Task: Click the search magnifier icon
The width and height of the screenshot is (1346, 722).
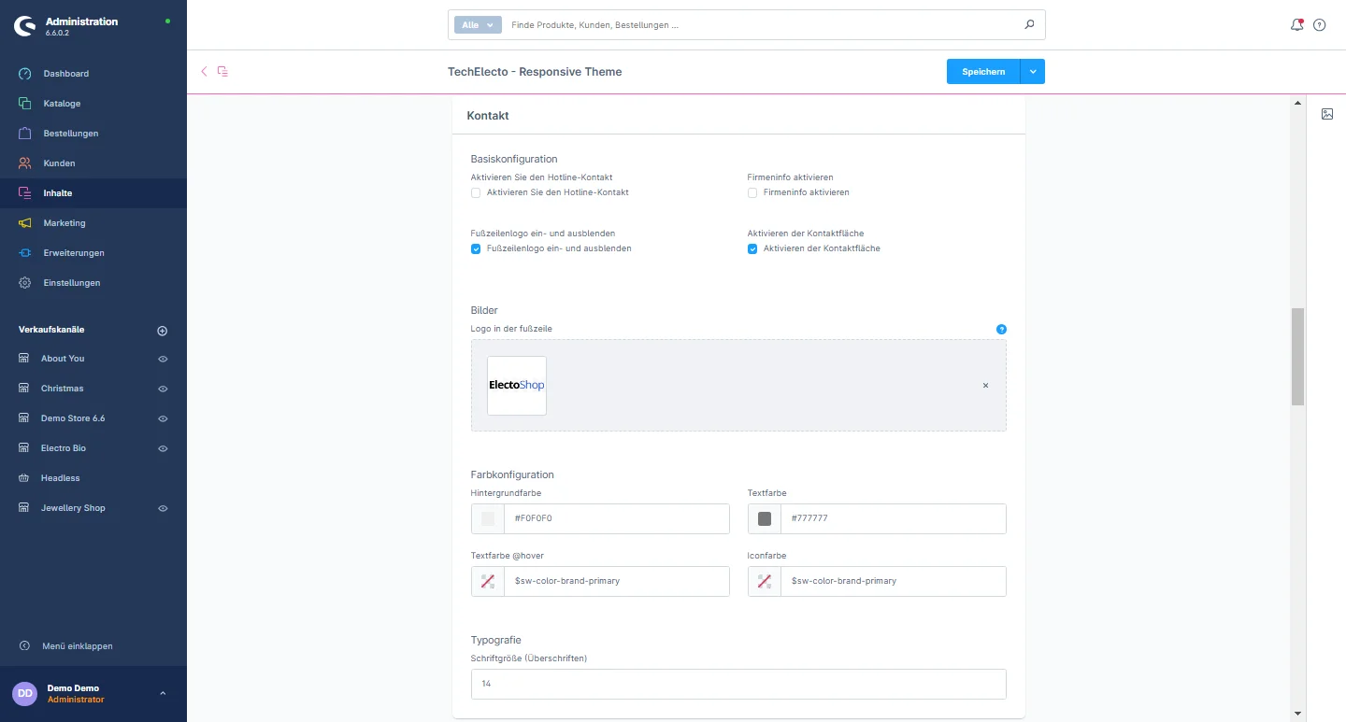Action: pos(1029,25)
